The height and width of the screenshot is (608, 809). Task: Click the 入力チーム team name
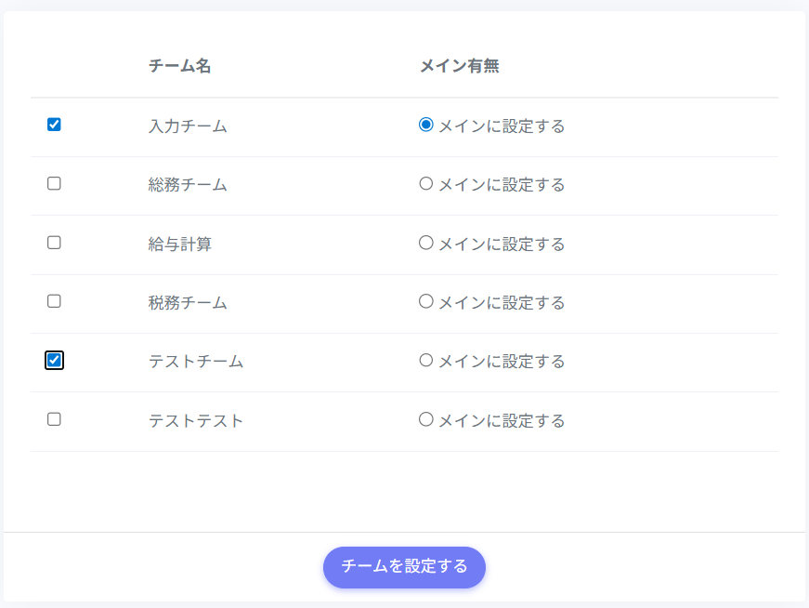pyautogui.click(x=188, y=126)
